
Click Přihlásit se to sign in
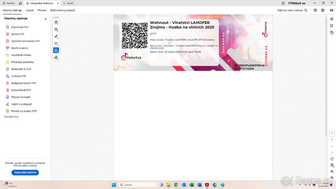(x=297, y=3)
